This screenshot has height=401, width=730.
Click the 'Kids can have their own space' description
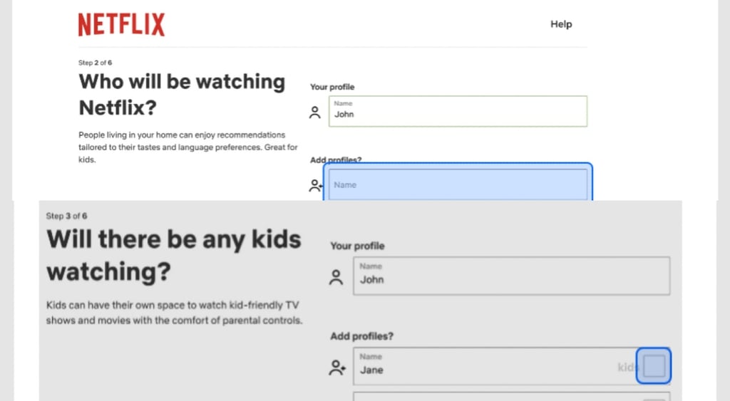(x=174, y=313)
